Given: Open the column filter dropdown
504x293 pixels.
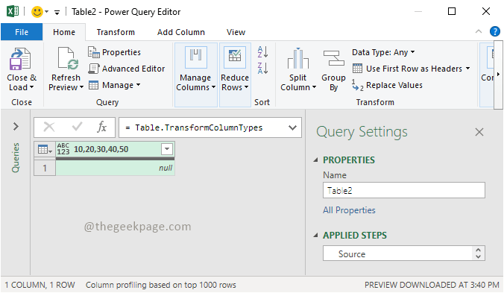Looking at the screenshot, I should click(x=167, y=149).
